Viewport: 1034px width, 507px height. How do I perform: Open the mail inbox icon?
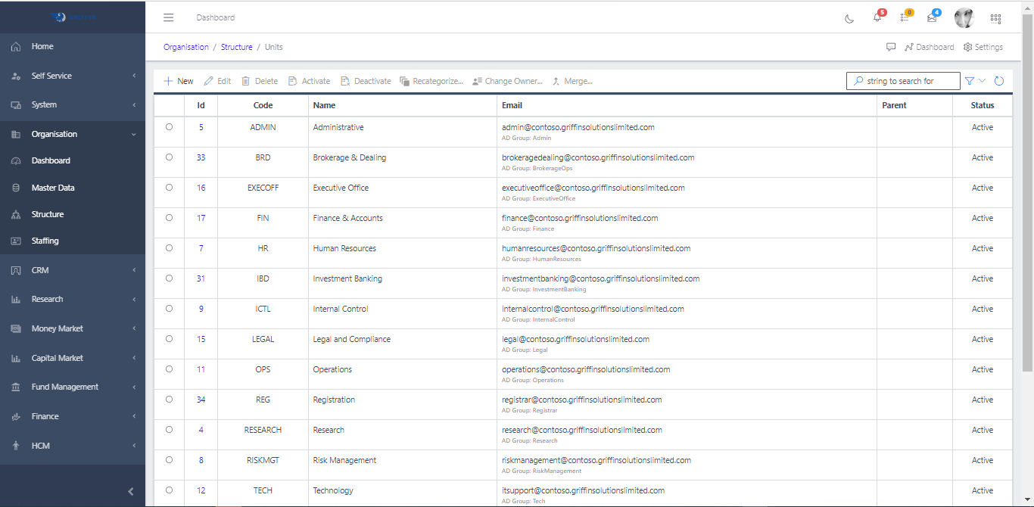(x=932, y=18)
